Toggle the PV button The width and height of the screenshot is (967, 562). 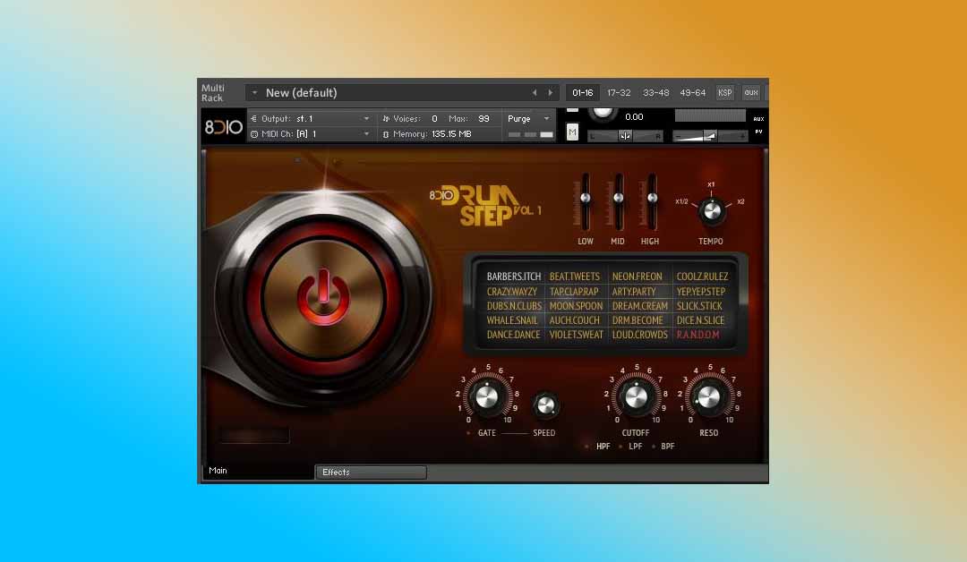(758, 132)
